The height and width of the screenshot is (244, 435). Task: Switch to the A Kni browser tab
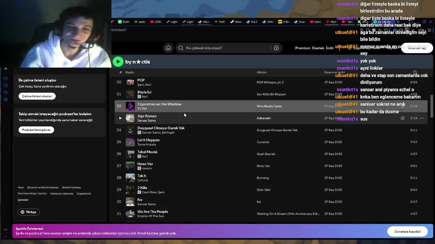click(x=284, y=22)
